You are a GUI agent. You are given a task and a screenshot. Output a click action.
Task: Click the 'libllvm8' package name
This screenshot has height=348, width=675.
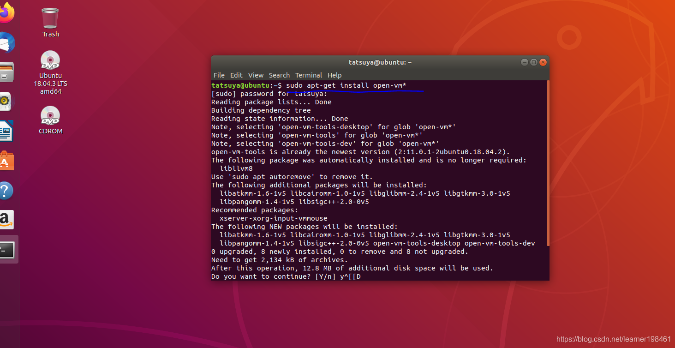click(x=236, y=168)
